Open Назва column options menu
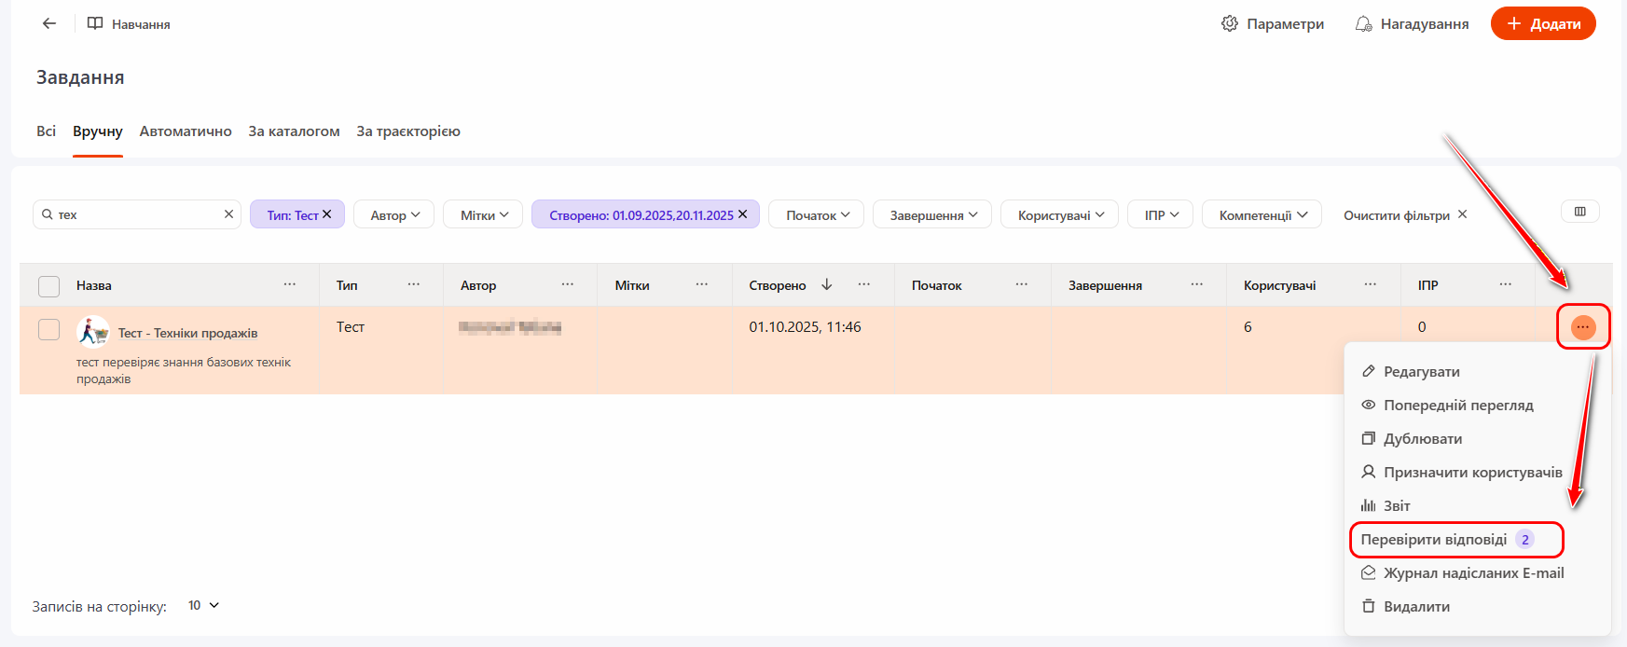 pos(290,284)
